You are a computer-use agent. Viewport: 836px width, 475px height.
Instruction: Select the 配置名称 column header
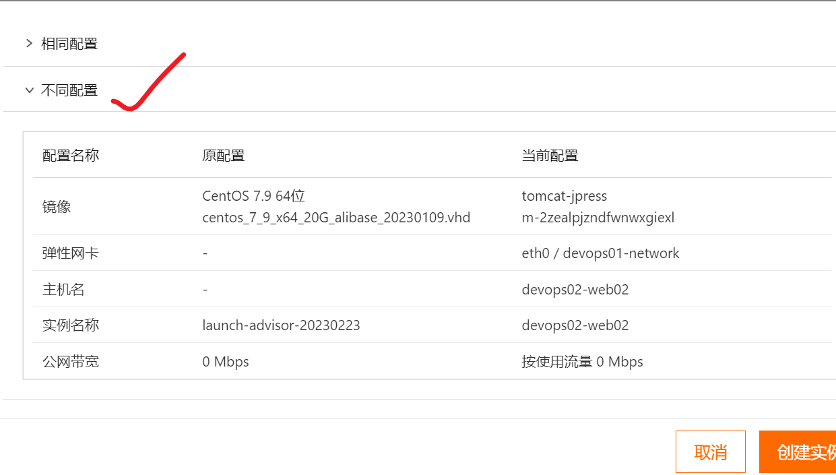click(71, 155)
